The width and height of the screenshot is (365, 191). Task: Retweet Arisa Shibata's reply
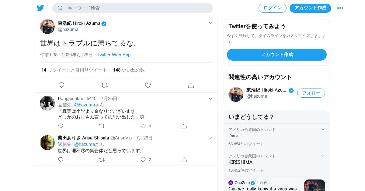click(x=102, y=159)
